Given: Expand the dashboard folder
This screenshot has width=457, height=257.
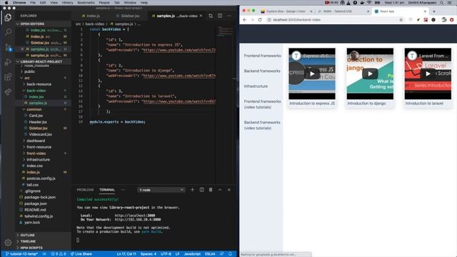Looking at the screenshot, I should [x=36, y=141].
